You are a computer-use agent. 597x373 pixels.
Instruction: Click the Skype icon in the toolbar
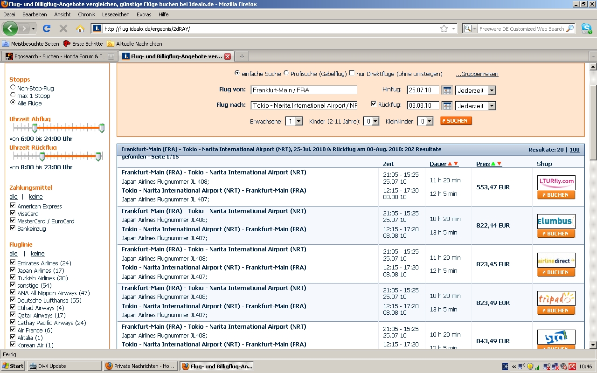[586, 28]
